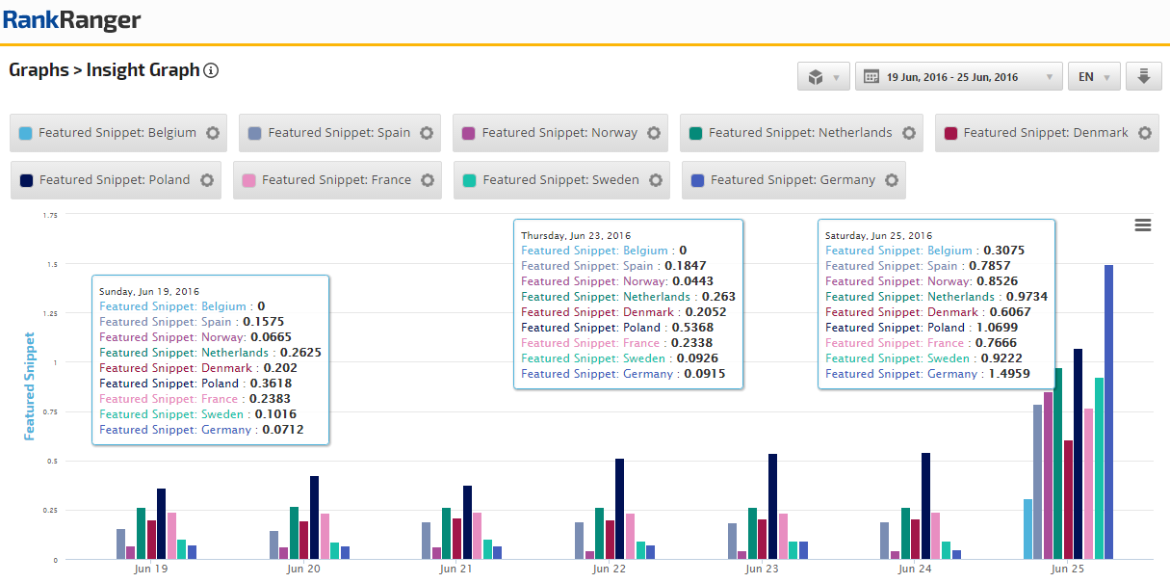Open gear settings for Featured Snippet: Poland

206,180
